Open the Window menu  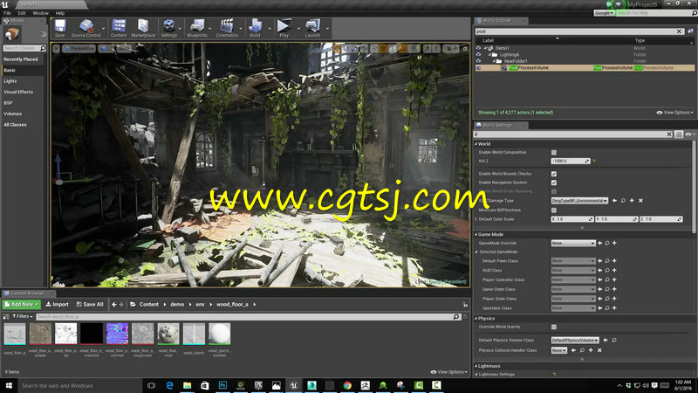coord(40,13)
